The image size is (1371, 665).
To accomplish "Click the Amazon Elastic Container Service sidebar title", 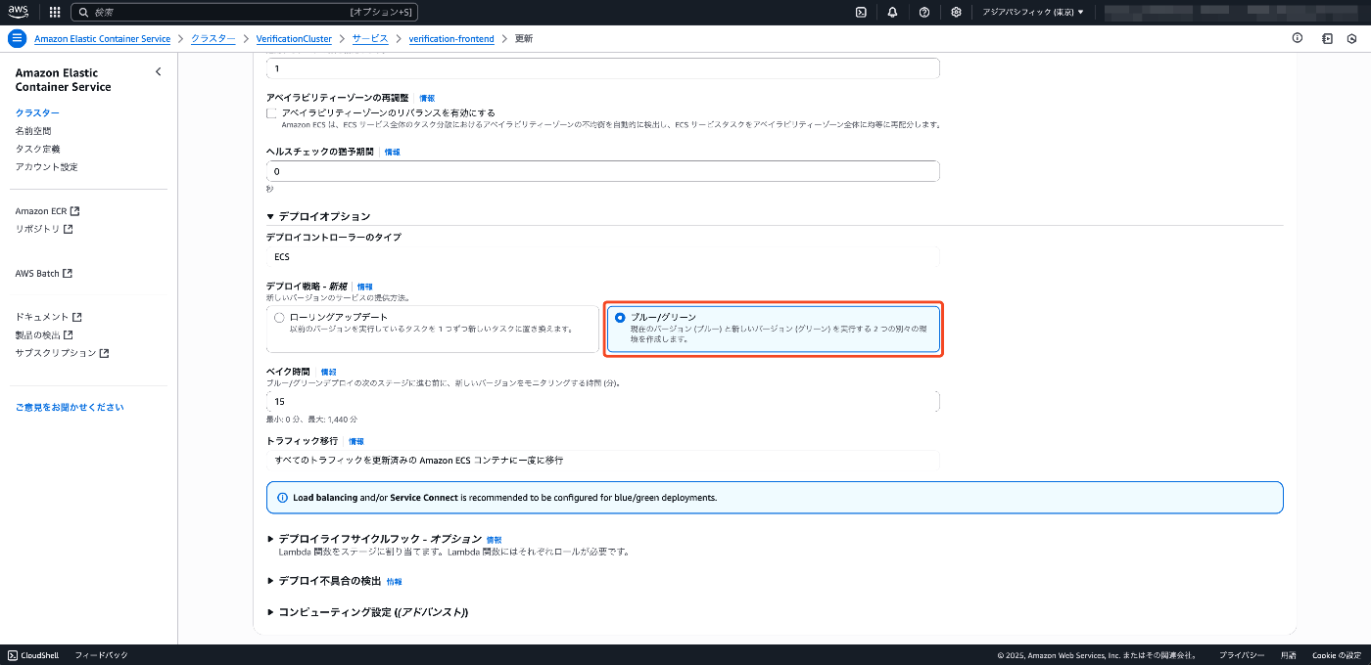I will pyautogui.click(x=64, y=79).
